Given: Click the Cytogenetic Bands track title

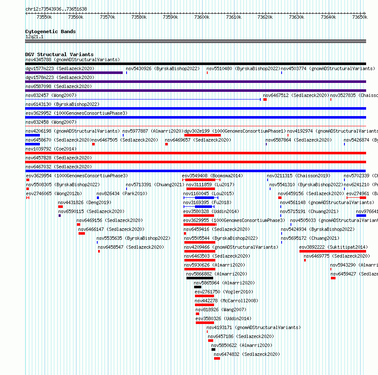Looking at the screenshot, I should 51,31.
